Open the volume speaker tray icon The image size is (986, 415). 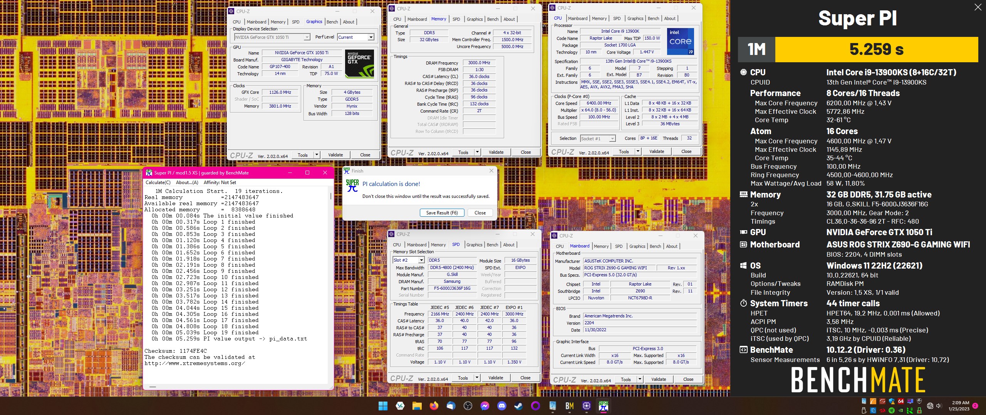(x=939, y=406)
